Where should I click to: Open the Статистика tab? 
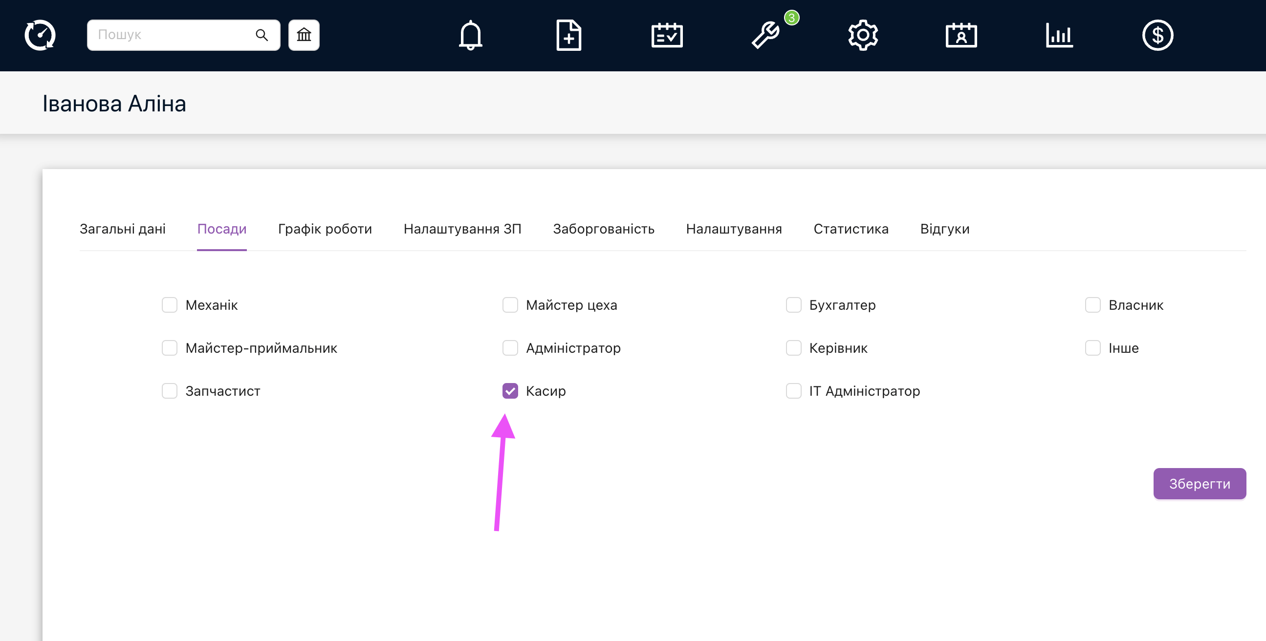[851, 229]
